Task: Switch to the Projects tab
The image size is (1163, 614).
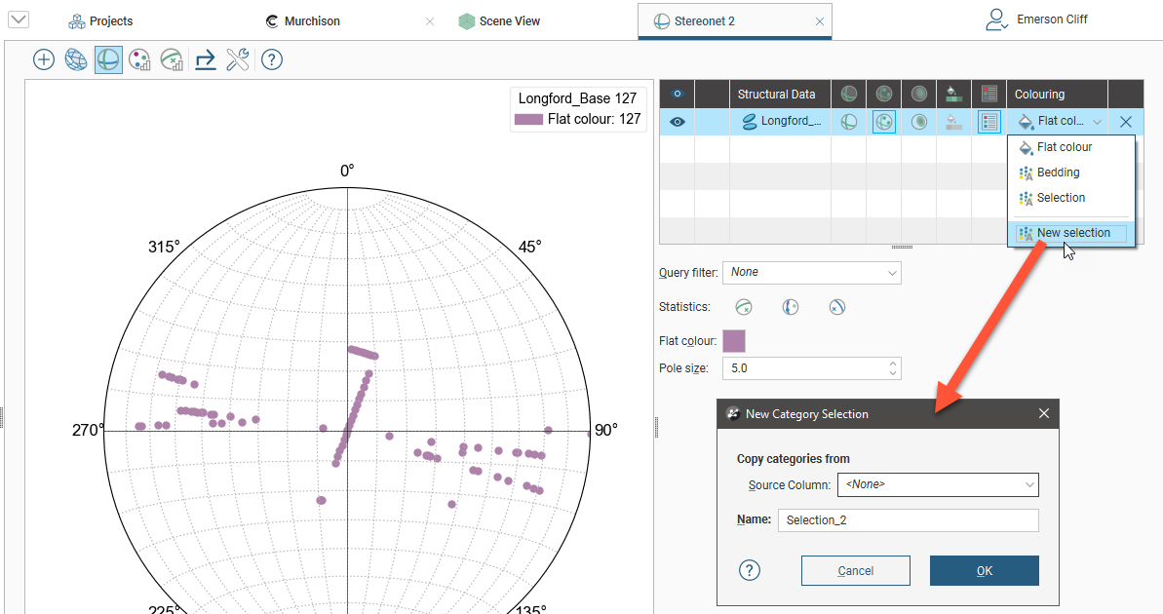Action: (x=100, y=21)
